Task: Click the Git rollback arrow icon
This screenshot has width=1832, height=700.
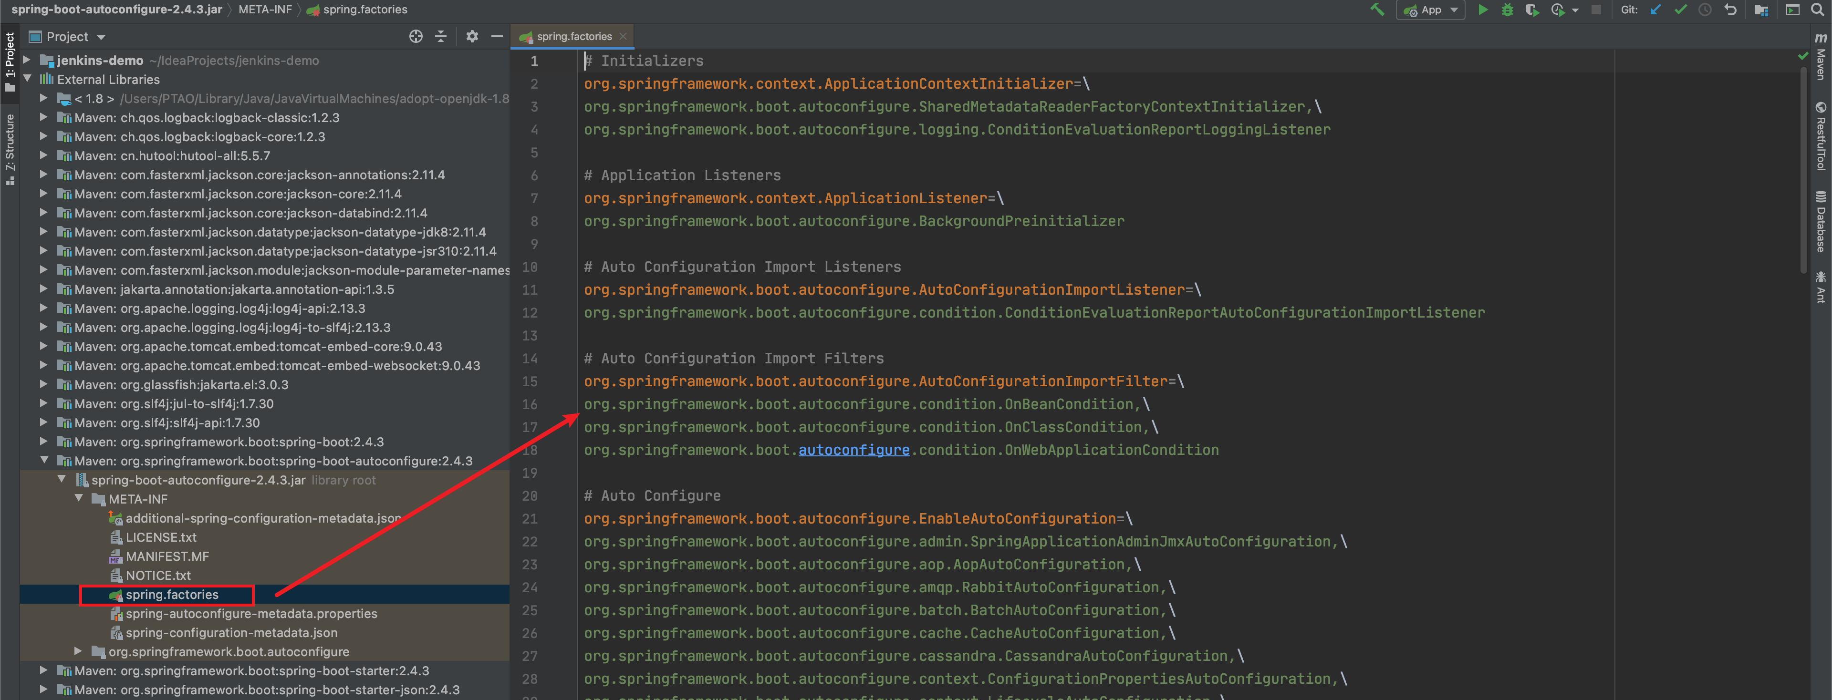Action: (1730, 10)
